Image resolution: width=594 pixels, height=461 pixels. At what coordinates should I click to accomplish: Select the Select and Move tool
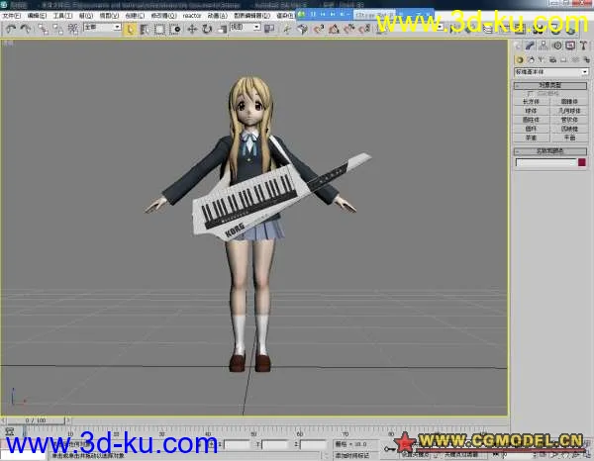(x=192, y=29)
